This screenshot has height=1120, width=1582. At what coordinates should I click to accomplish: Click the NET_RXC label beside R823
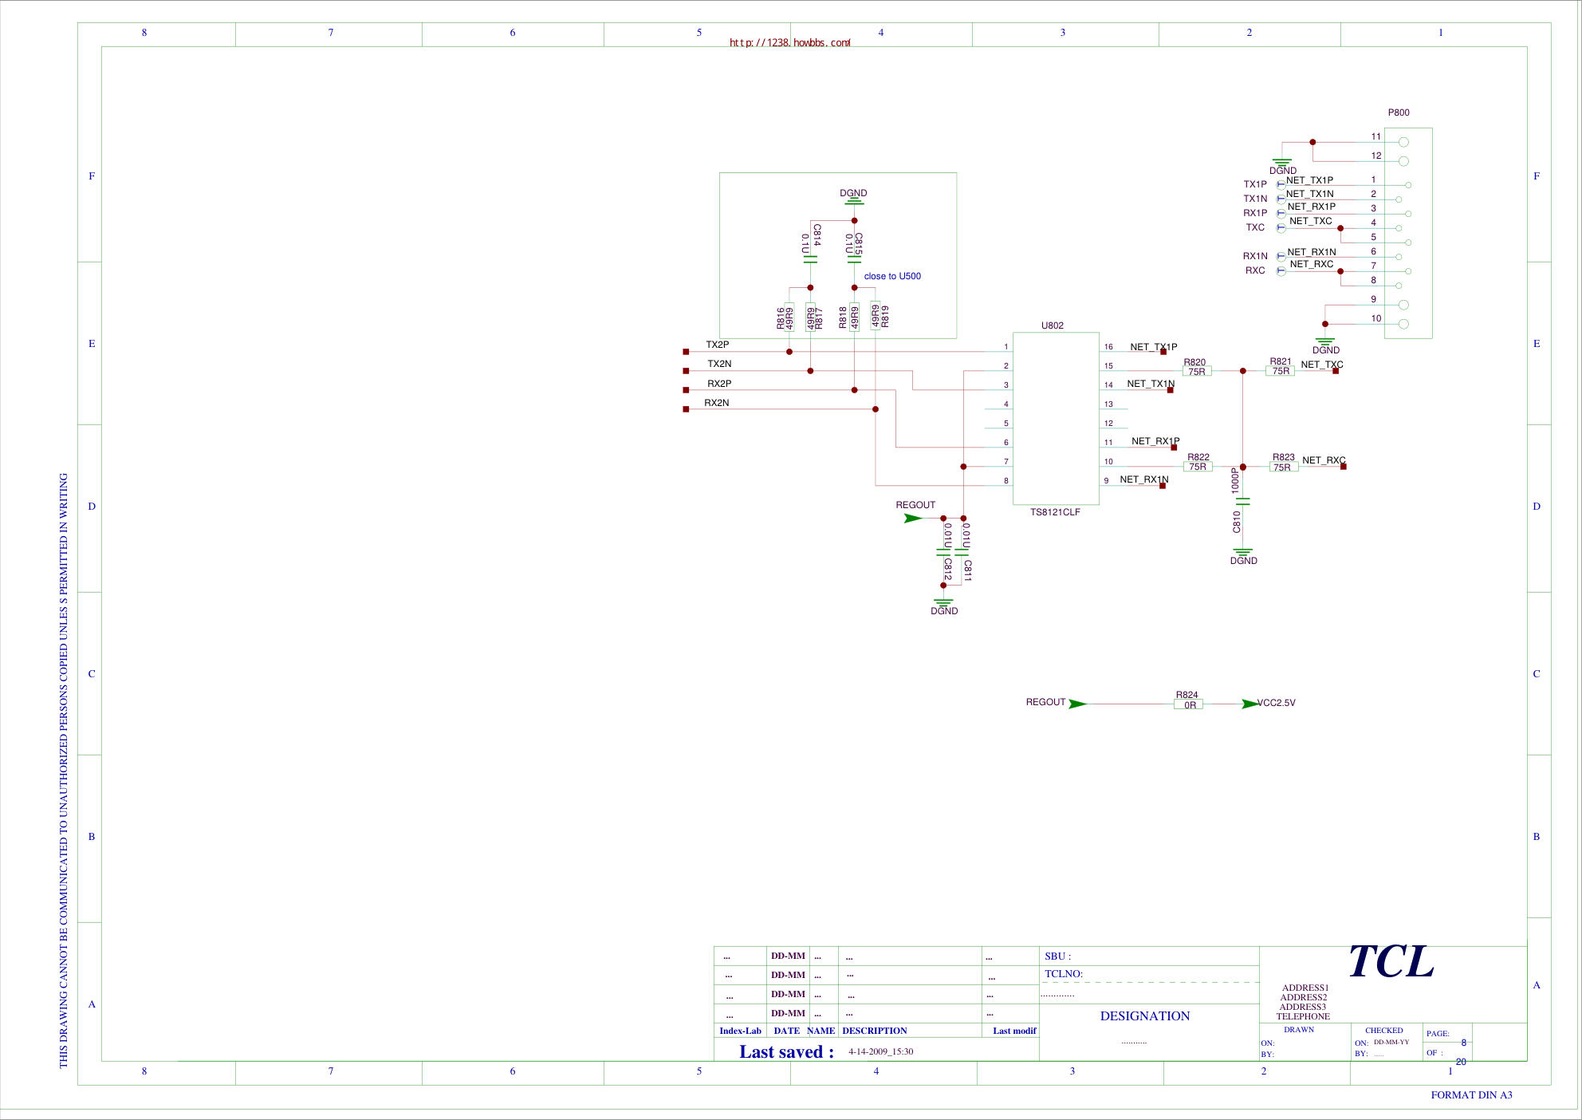[x=1324, y=460]
